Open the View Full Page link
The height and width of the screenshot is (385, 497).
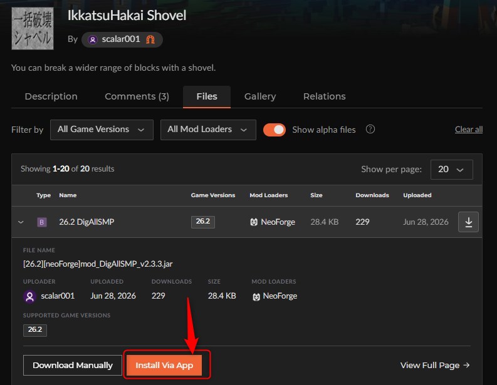(x=435, y=366)
